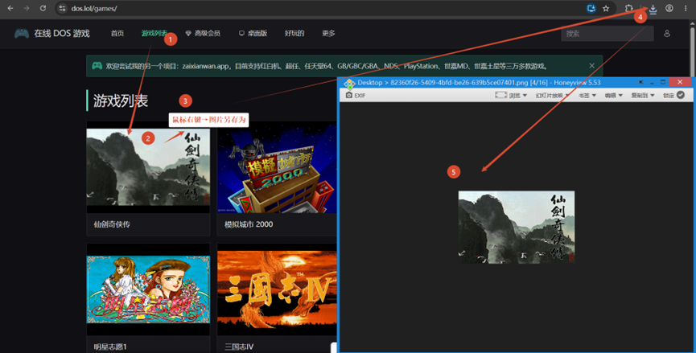696x353 pixels.
Task: Click the 在线 DOS 游戏 site title
Action: click(62, 33)
